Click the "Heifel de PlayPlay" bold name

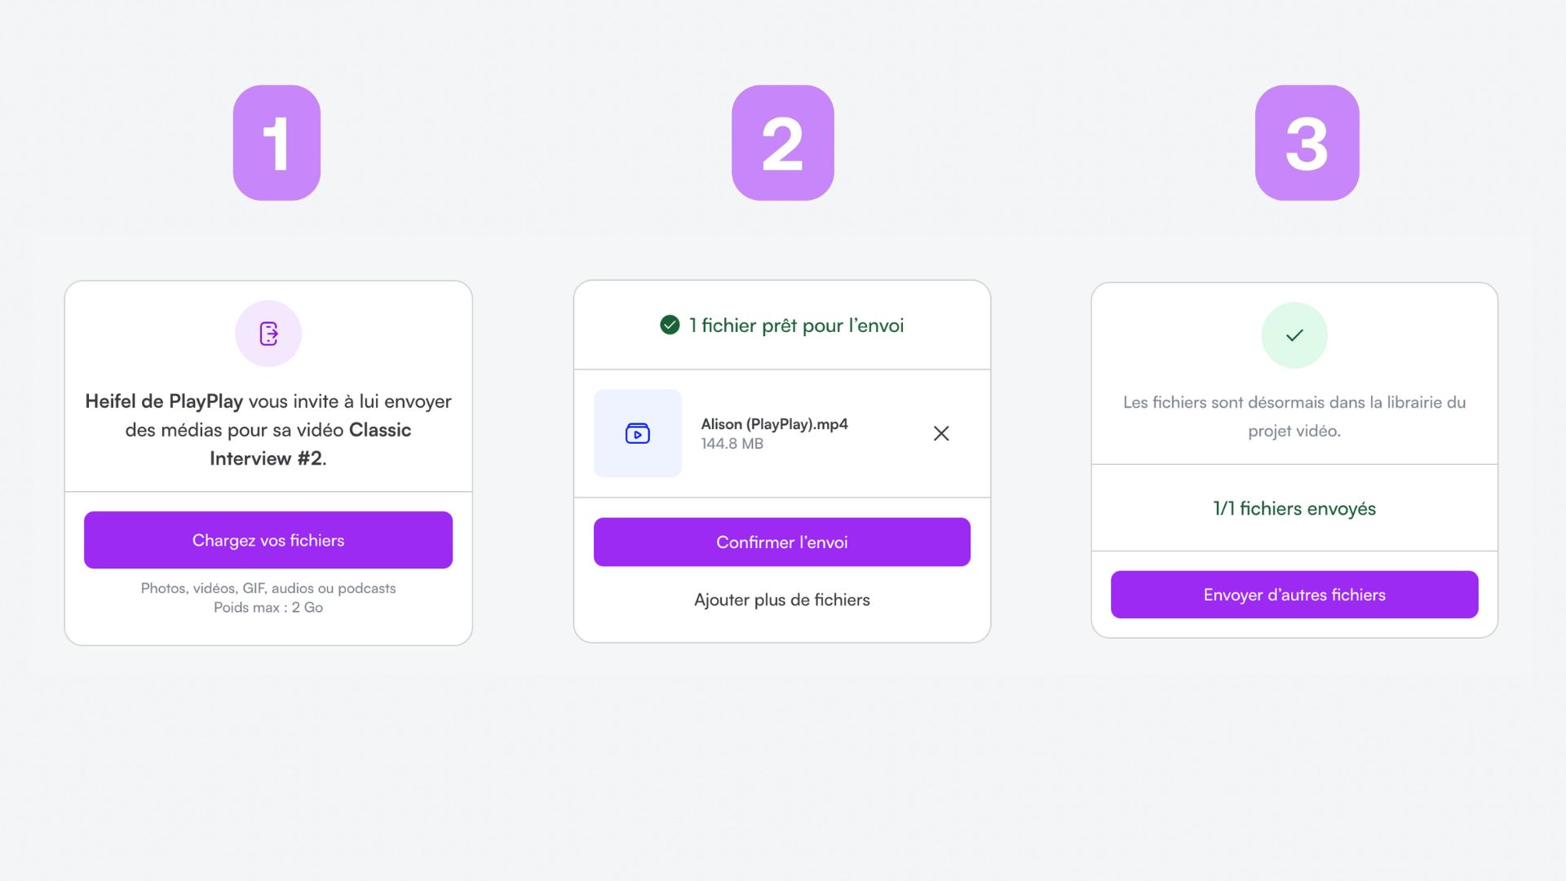[164, 401]
